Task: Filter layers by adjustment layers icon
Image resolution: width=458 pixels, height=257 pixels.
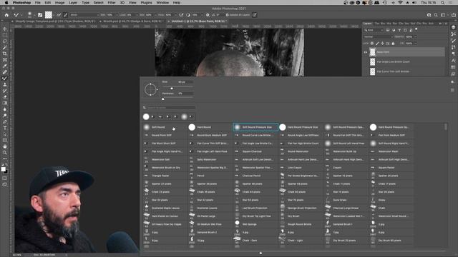Action: tap(394, 30)
